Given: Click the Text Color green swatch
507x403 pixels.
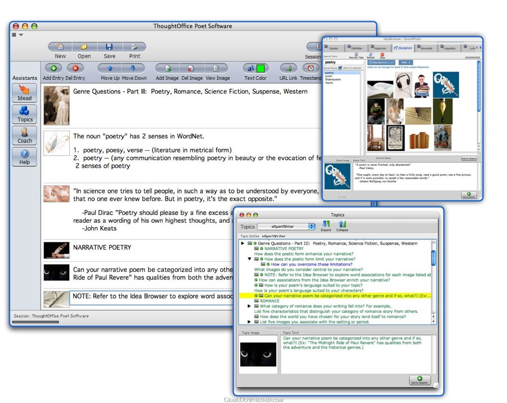Looking at the screenshot, I should 261,68.
